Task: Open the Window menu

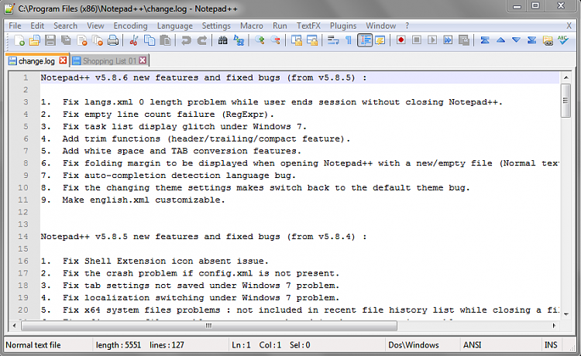Action: (x=380, y=26)
